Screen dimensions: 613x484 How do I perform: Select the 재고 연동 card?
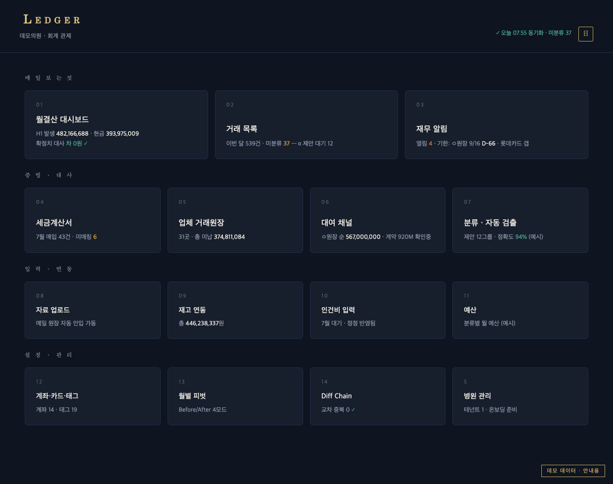[235, 310]
